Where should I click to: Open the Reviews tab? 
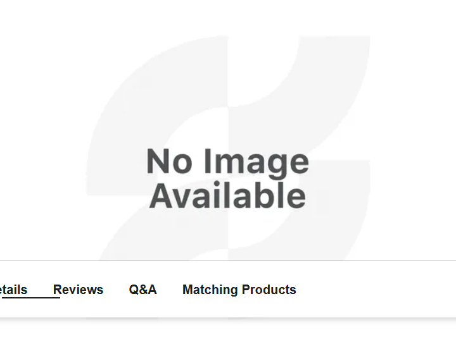(x=78, y=290)
